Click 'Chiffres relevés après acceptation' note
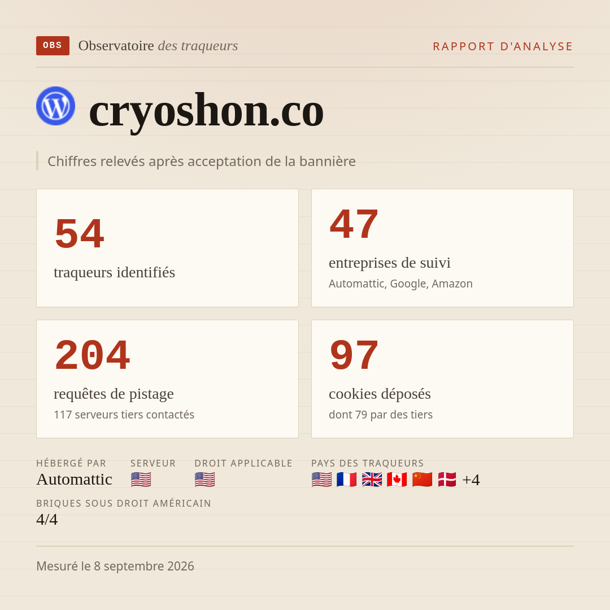The height and width of the screenshot is (610, 610). point(202,161)
